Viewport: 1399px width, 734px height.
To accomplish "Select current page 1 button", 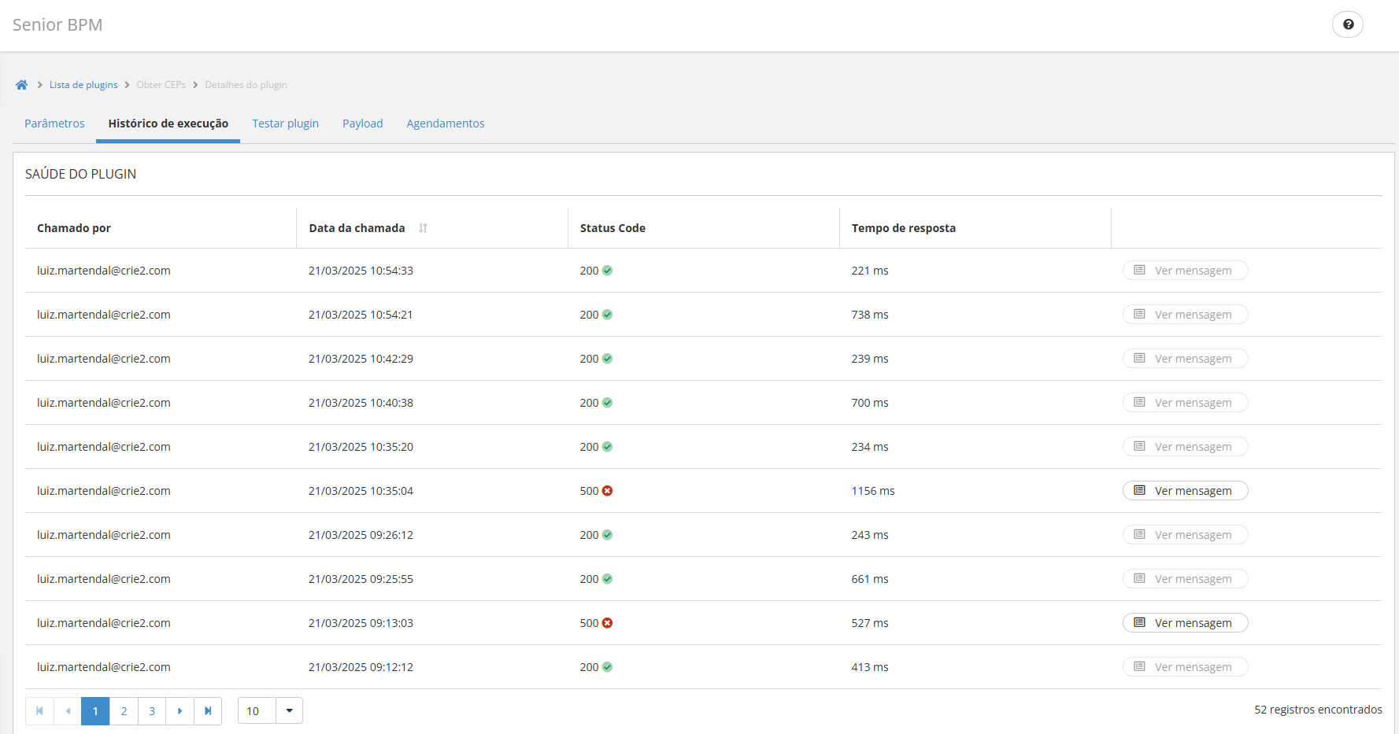I will tap(95, 711).
